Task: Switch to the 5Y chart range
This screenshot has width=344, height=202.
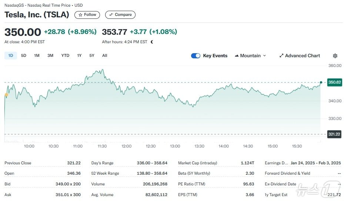Action: click(92, 56)
